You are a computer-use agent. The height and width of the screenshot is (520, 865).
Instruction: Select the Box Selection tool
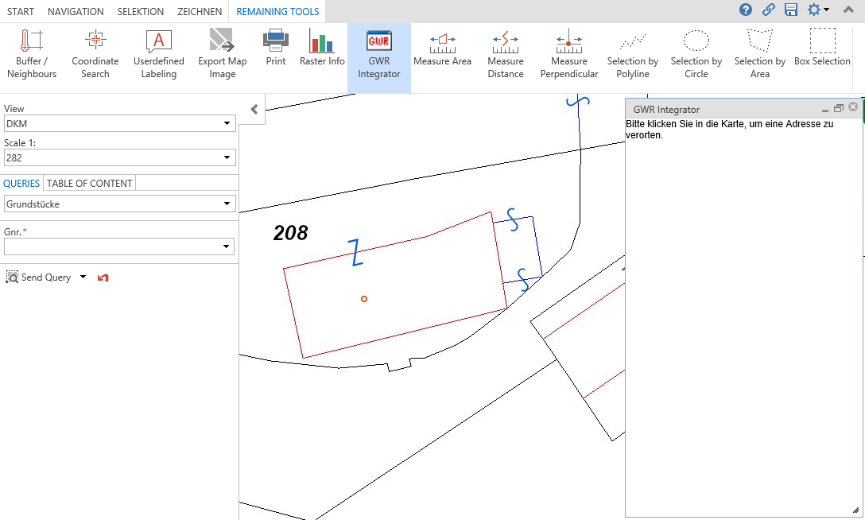pyautogui.click(x=822, y=52)
